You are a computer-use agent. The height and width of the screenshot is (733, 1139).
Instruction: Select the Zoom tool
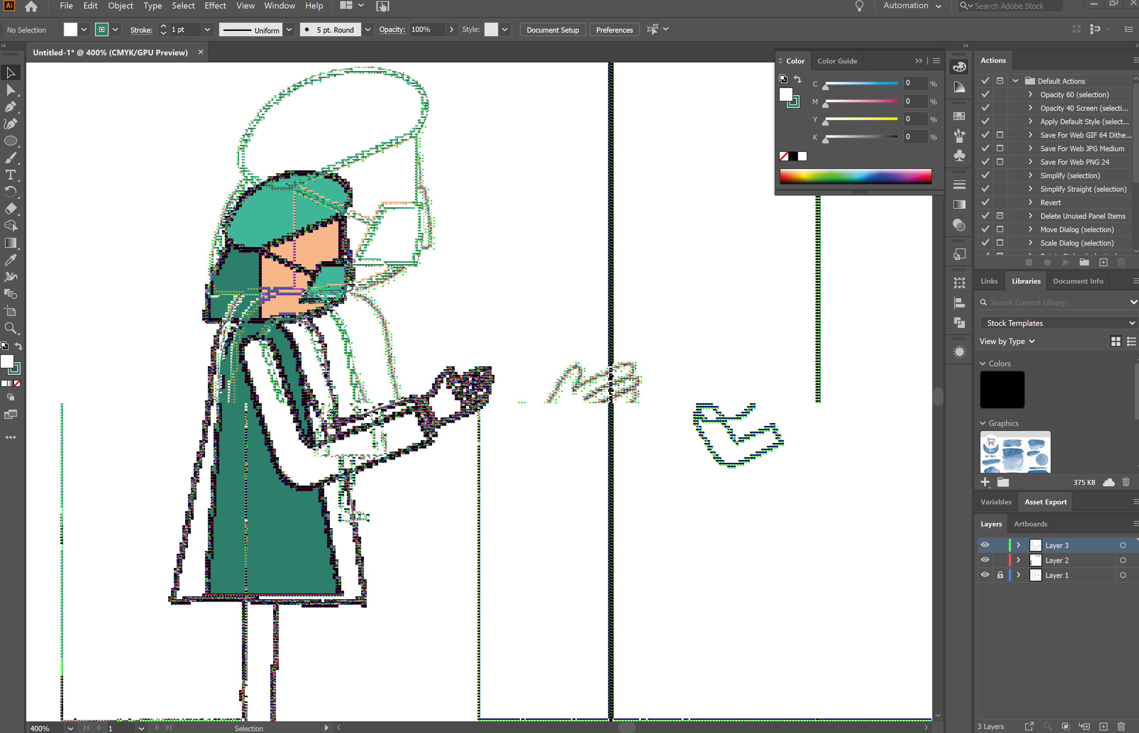pyautogui.click(x=10, y=328)
